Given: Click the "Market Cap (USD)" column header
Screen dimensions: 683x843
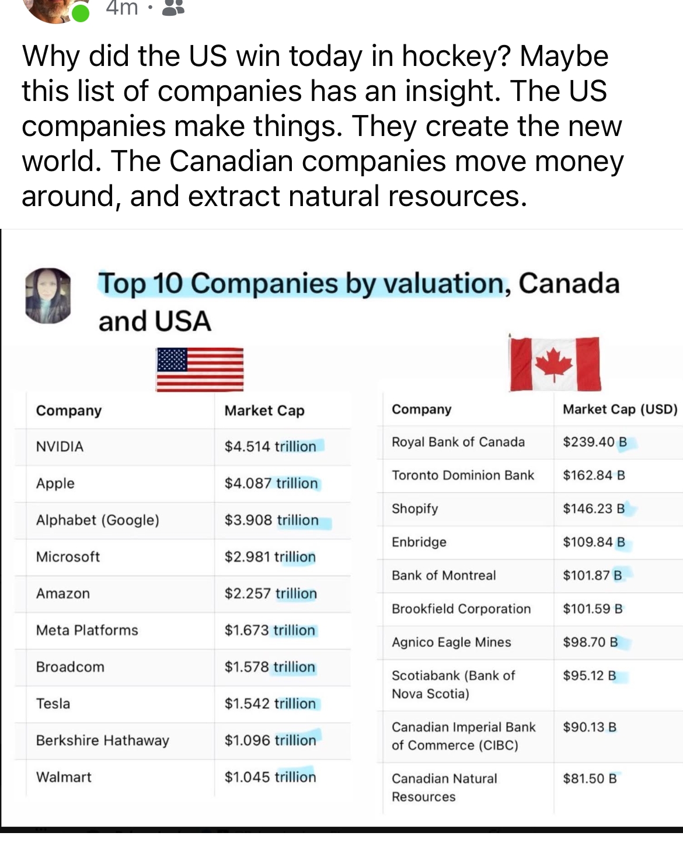Looking at the screenshot, I should click(x=620, y=409).
